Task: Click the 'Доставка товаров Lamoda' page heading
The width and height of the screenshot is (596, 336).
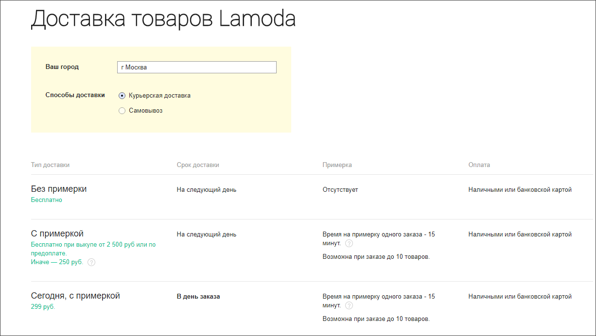Action: point(163,19)
